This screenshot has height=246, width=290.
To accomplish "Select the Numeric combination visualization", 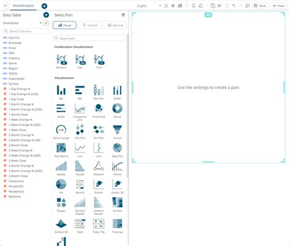I will click(x=61, y=61).
